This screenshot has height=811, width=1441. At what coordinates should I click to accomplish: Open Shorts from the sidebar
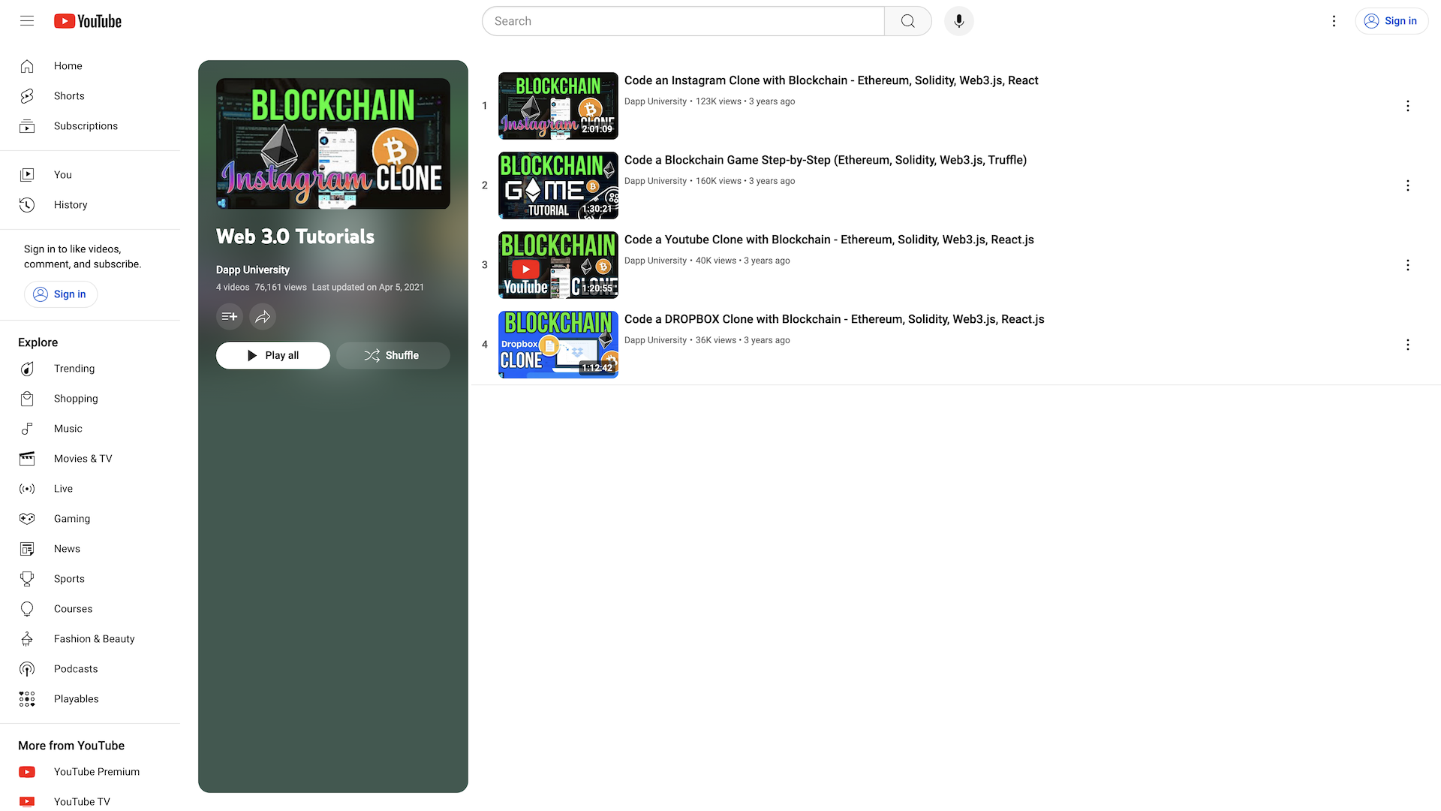click(90, 96)
